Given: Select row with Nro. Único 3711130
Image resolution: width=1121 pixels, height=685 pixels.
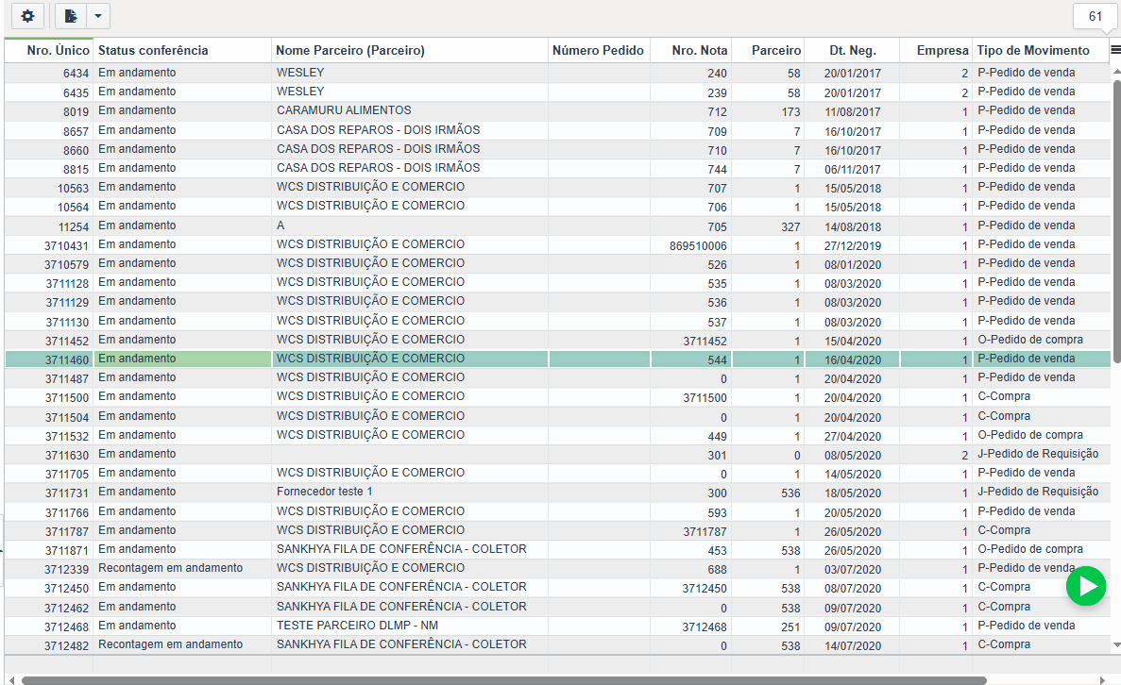Looking at the screenshot, I should pos(557,322).
